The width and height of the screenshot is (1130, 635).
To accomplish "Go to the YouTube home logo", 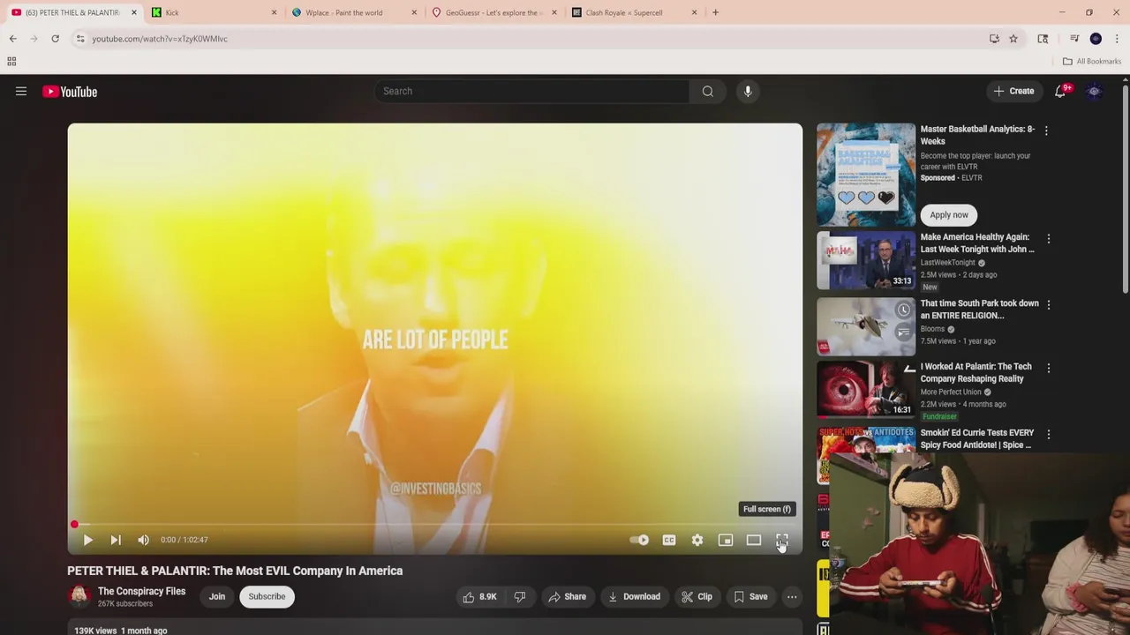I will tap(70, 92).
